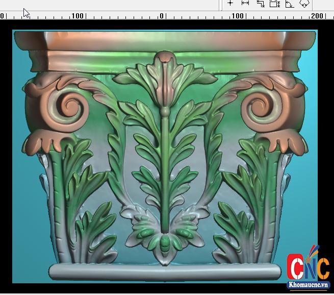Click the rotate arrows icon
Image resolution: width=334 pixels, height=295 pixels.
point(304,4)
